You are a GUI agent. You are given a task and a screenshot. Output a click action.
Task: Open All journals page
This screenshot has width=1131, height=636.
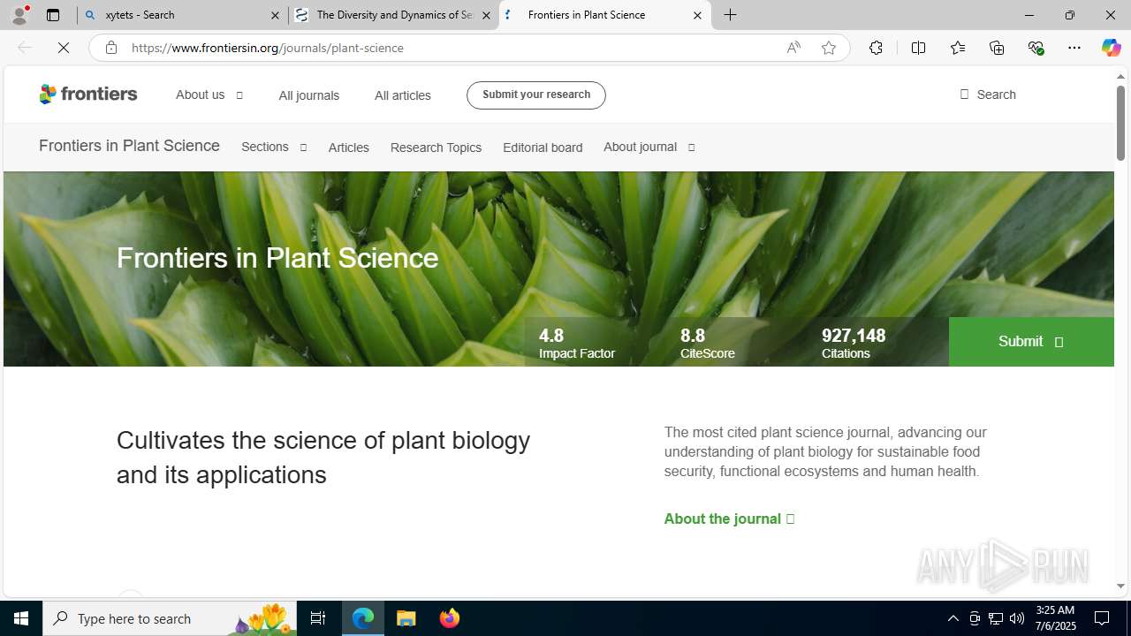pyautogui.click(x=308, y=95)
